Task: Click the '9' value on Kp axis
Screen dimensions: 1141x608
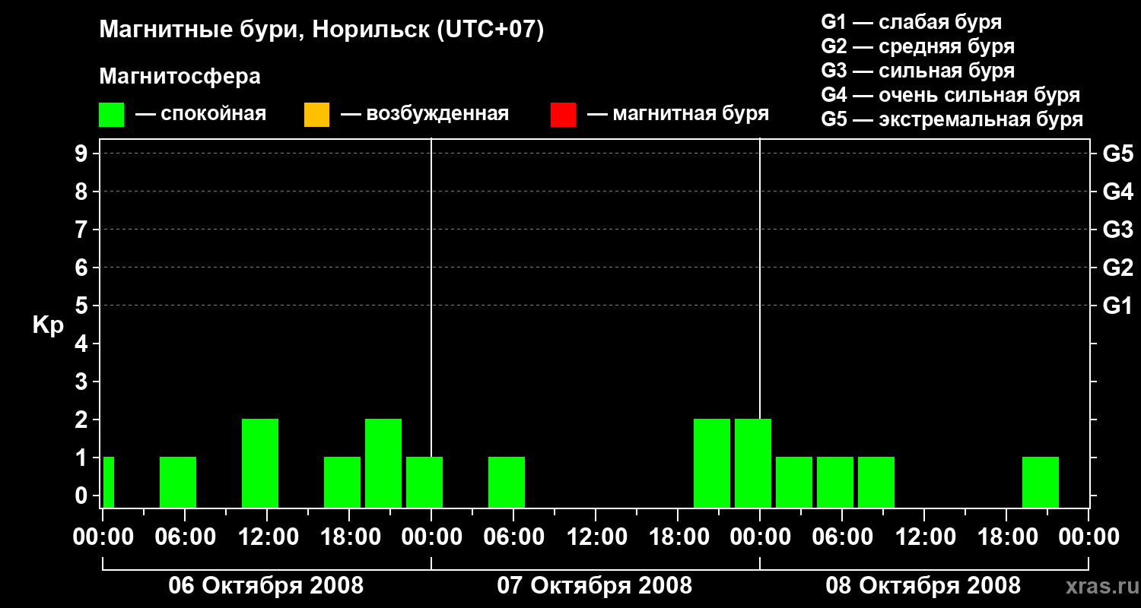Action: pyautogui.click(x=83, y=154)
